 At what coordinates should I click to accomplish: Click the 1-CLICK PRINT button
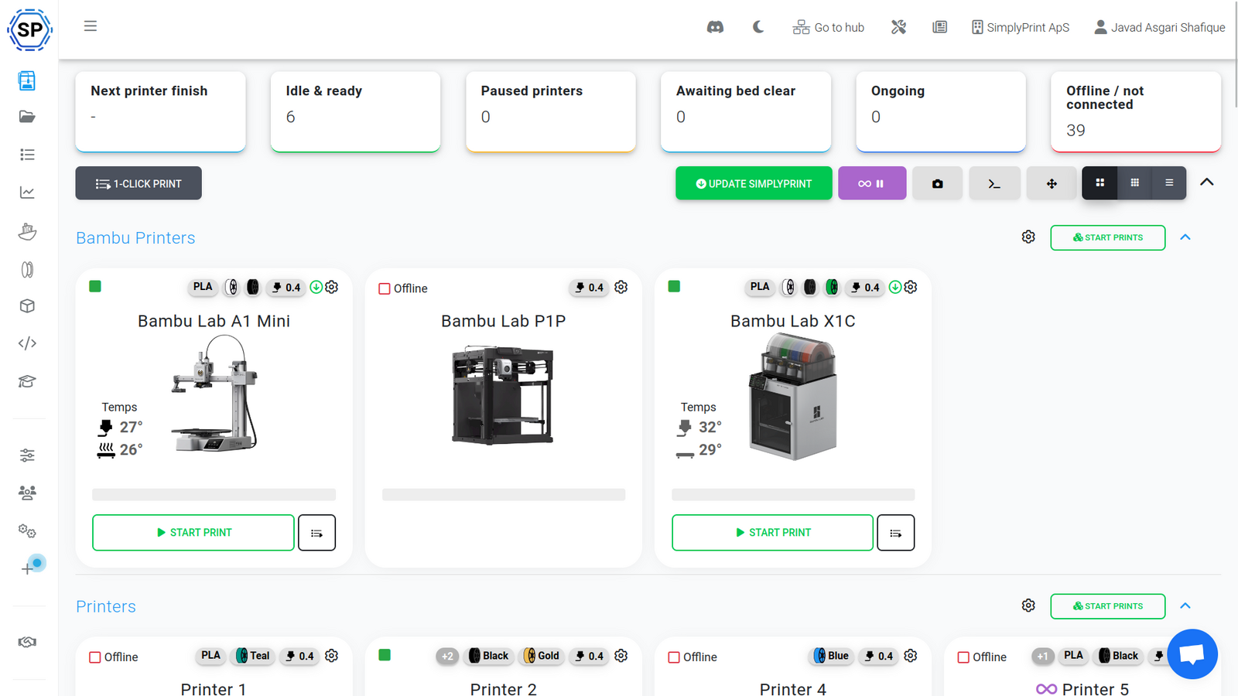pos(139,183)
